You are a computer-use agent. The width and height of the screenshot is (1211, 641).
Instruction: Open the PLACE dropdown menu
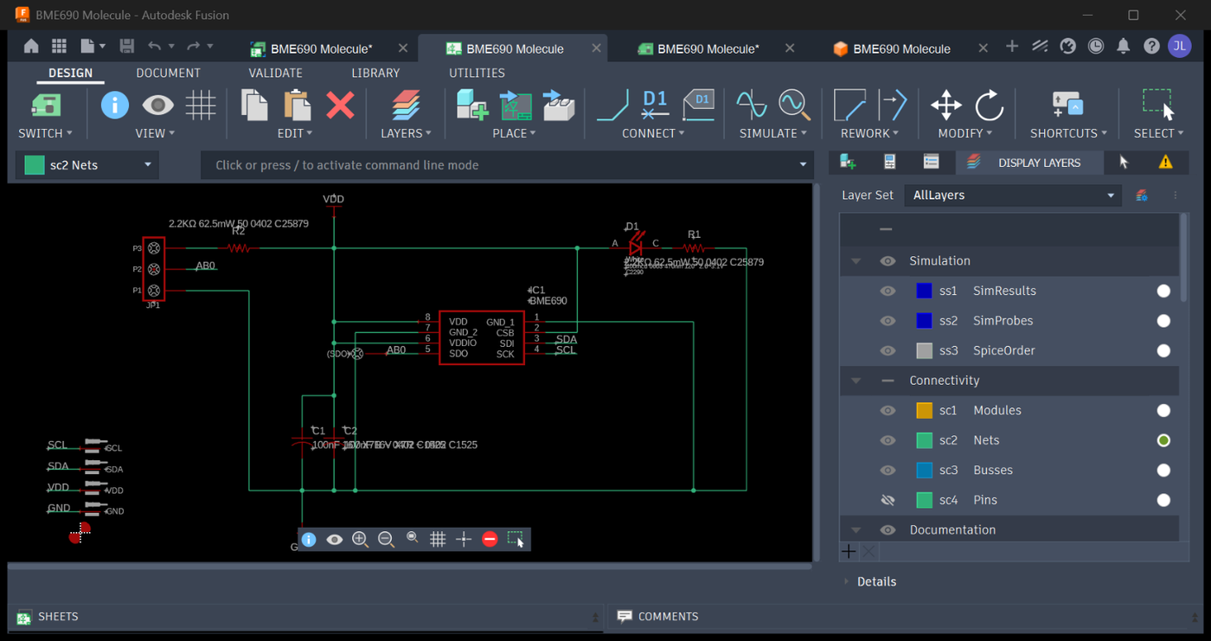[x=514, y=133]
